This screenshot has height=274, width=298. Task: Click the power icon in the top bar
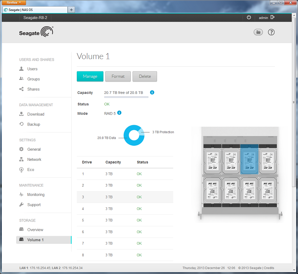click(249, 18)
